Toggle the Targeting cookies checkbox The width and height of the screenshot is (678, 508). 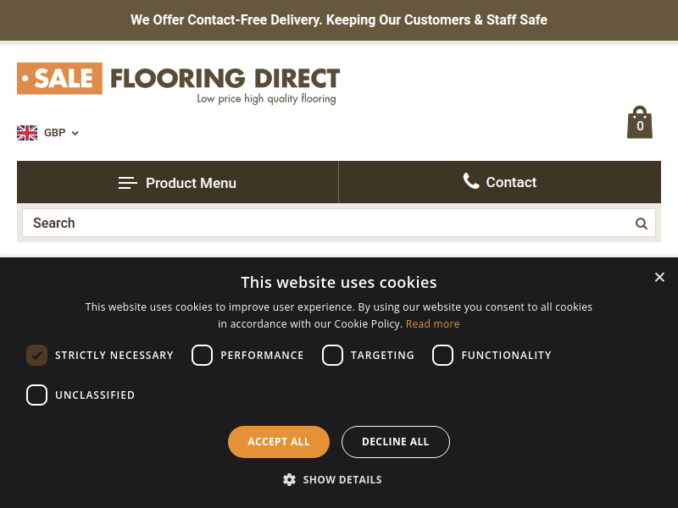332,355
